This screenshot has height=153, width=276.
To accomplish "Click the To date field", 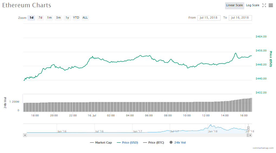I will 240,18.
